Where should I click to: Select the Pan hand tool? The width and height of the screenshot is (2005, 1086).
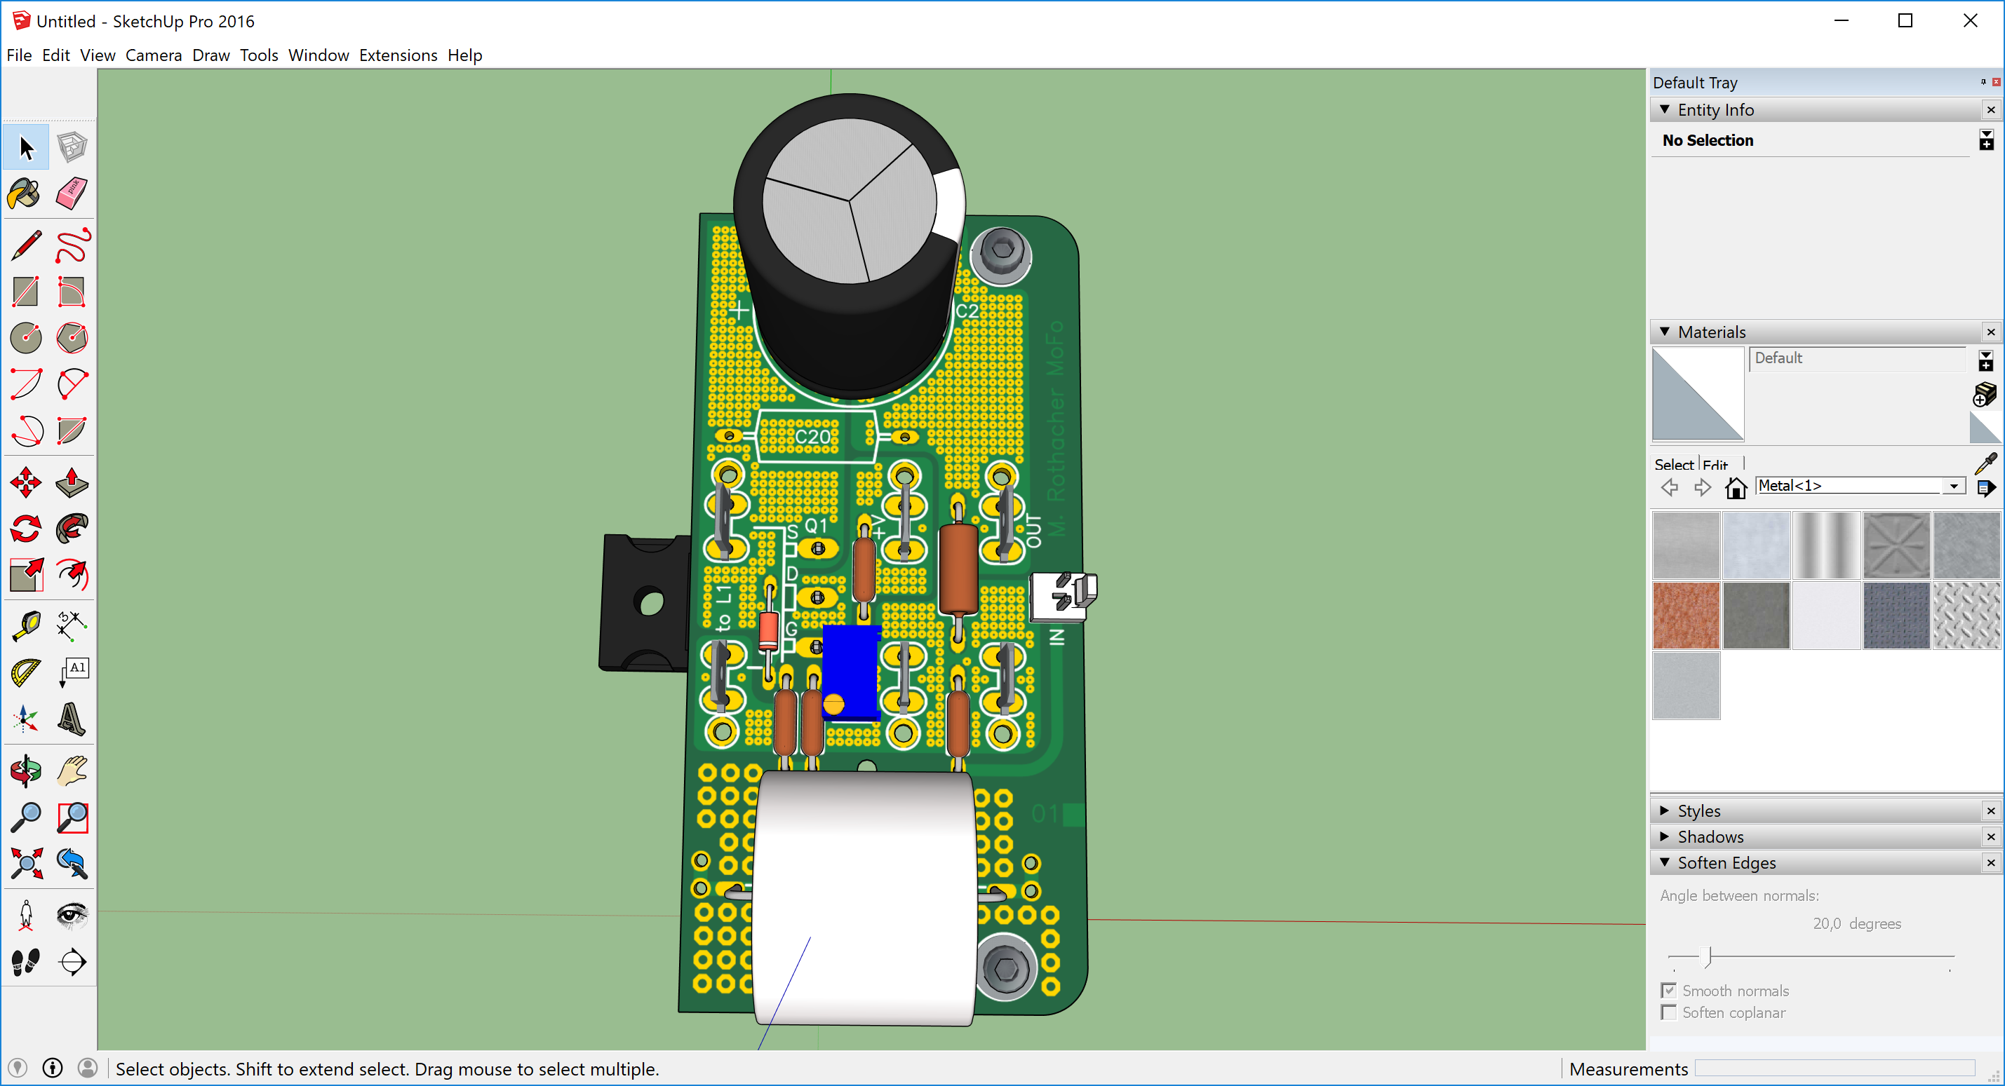72,771
